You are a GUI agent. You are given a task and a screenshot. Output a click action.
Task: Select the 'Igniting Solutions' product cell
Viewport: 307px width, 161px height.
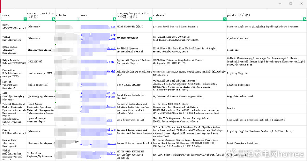click(266, 85)
